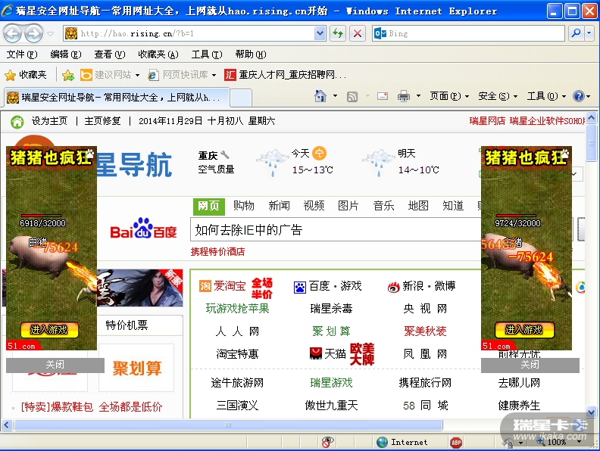Open the 携程特价酒店 link

pyautogui.click(x=217, y=251)
